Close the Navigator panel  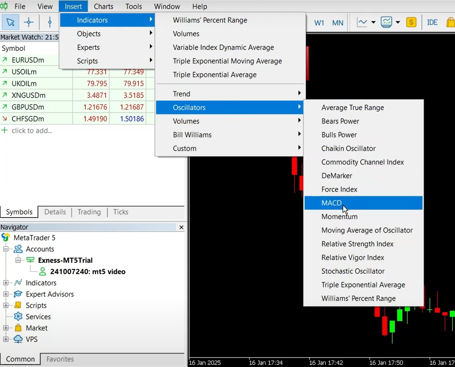pos(181,227)
